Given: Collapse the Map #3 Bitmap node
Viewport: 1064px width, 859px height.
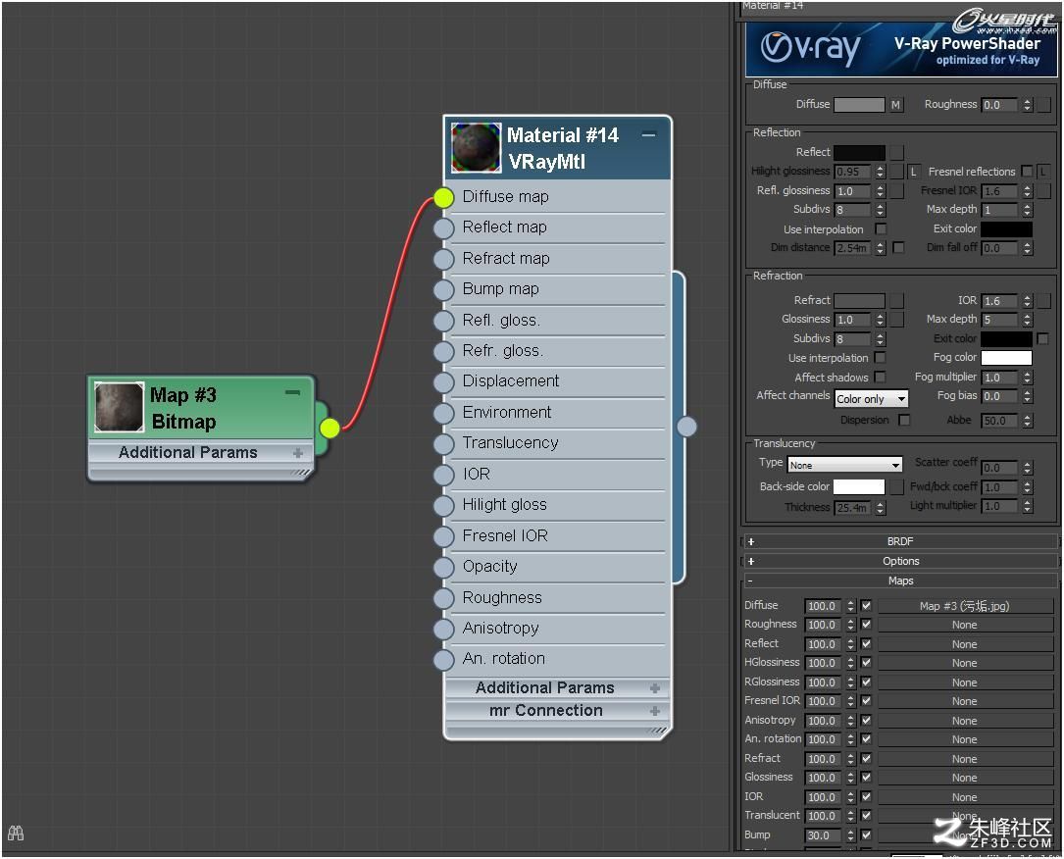Looking at the screenshot, I should pyautogui.click(x=292, y=392).
